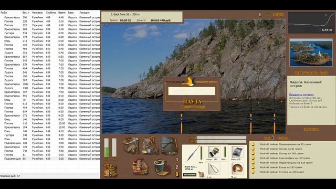This screenshot has width=336, height=189.
Task: Click the rod wear bar above 98%
Action: [201, 153]
